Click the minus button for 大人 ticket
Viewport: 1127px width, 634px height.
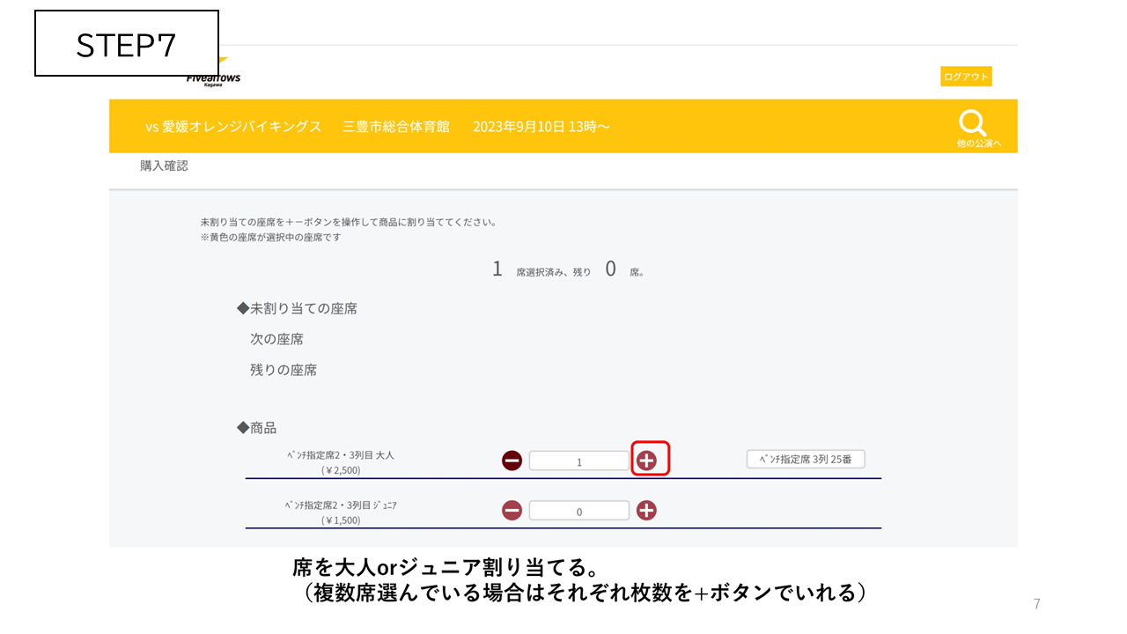tap(512, 461)
